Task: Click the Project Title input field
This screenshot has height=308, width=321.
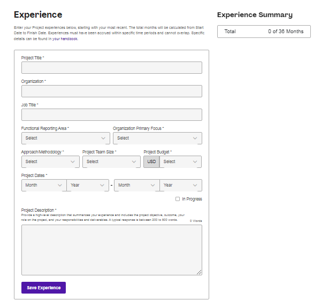Action: click(111, 67)
